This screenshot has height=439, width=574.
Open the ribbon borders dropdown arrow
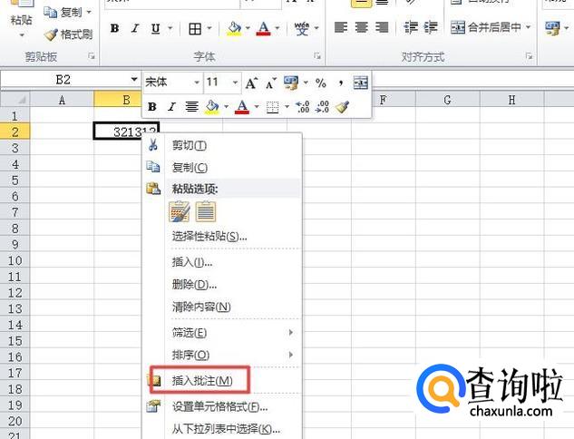point(209,29)
